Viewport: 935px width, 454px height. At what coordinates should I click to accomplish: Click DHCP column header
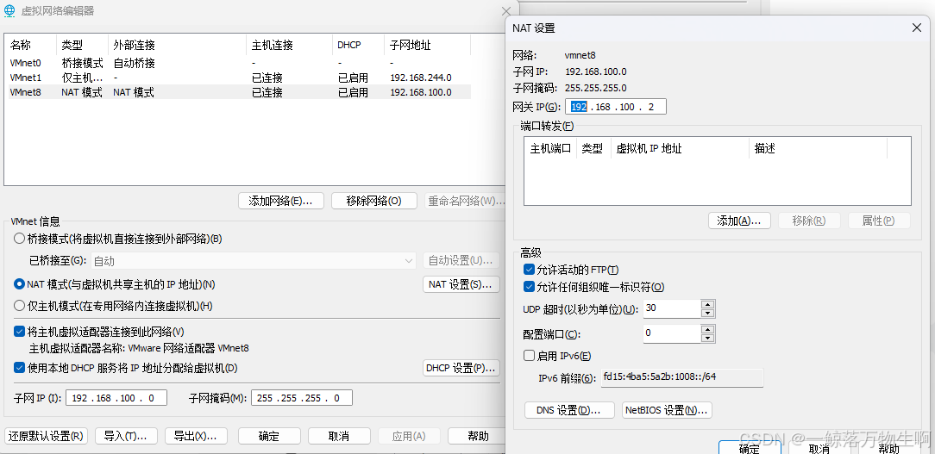[358, 45]
